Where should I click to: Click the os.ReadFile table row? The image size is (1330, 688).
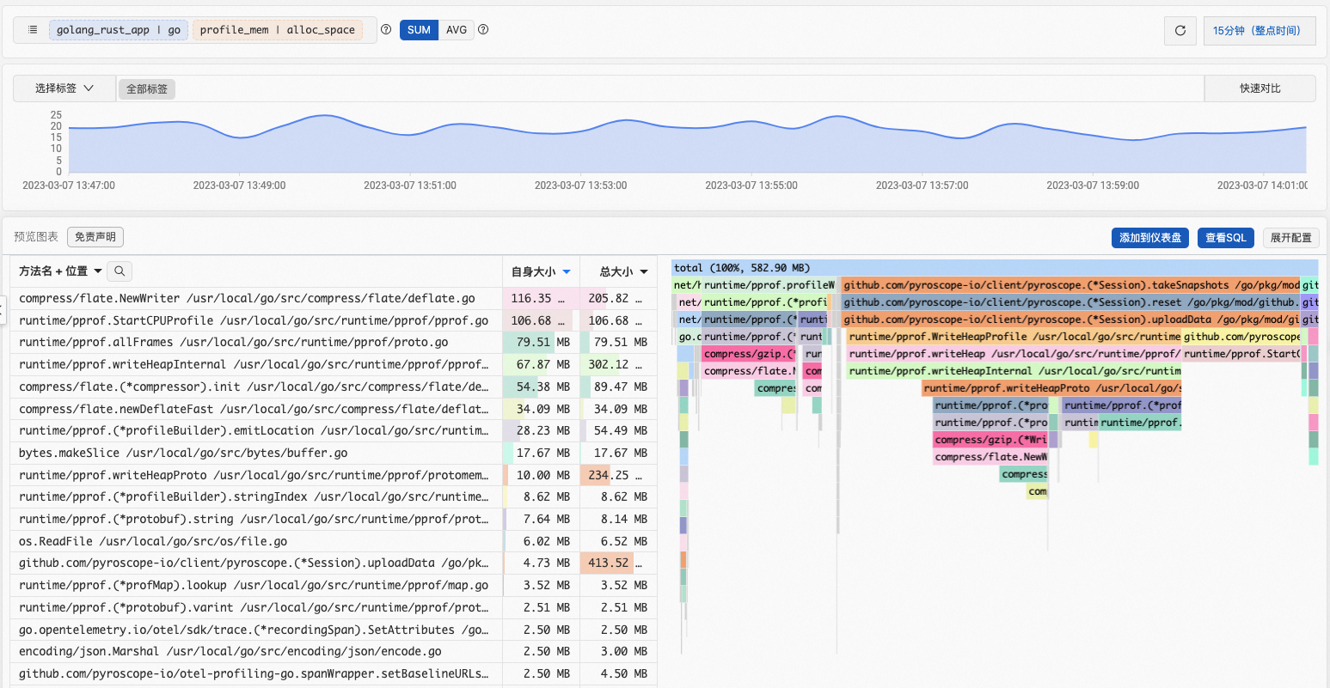click(334, 542)
